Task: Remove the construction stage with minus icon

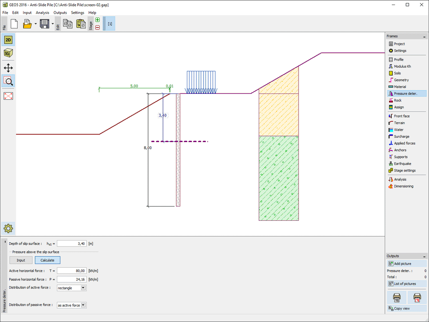Action: click(97, 28)
